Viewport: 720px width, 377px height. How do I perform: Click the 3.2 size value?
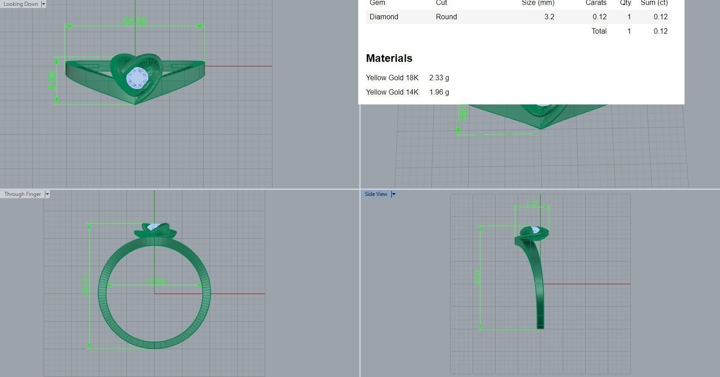coord(549,17)
